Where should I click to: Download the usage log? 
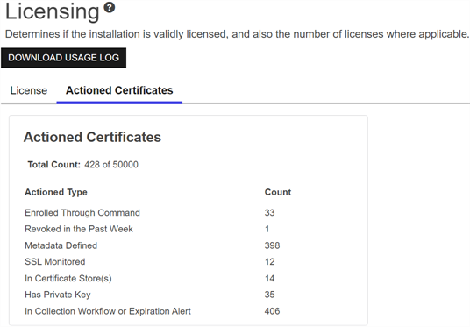pyautogui.click(x=63, y=58)
